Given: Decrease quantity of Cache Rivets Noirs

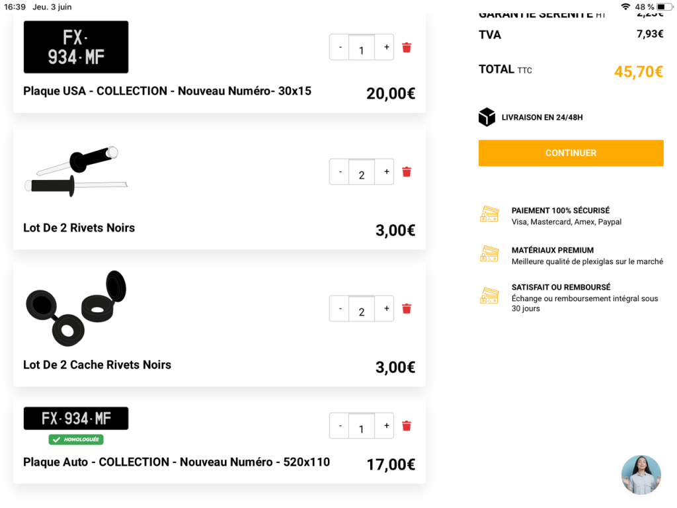Looking at the screenshot, I should 340,308.
